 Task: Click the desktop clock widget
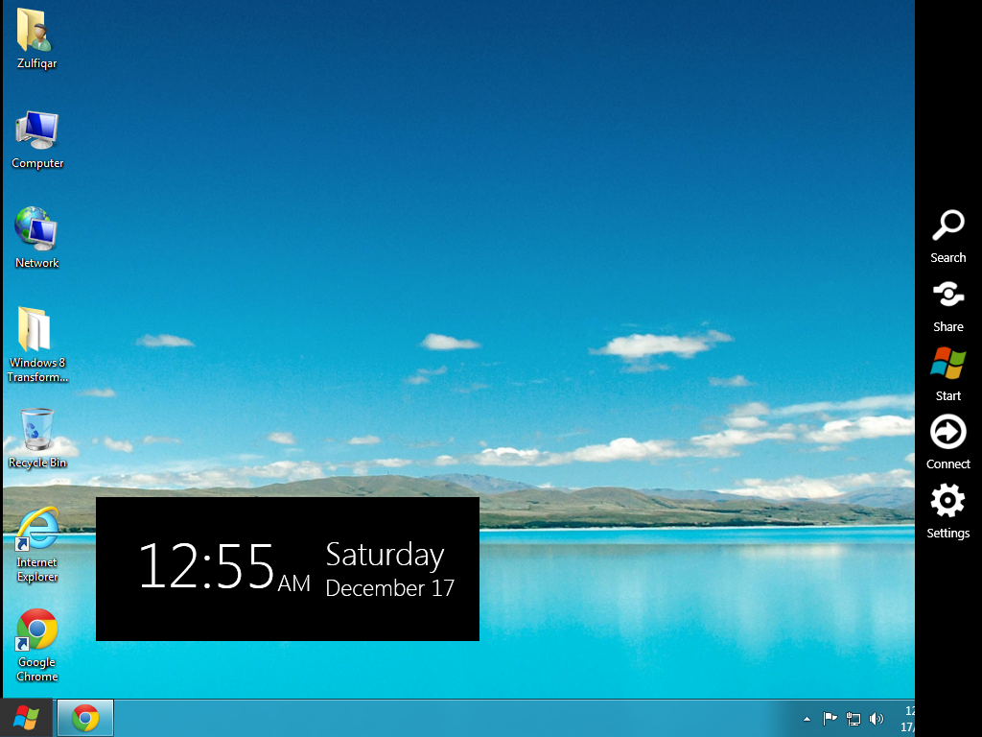pos(287,568)
